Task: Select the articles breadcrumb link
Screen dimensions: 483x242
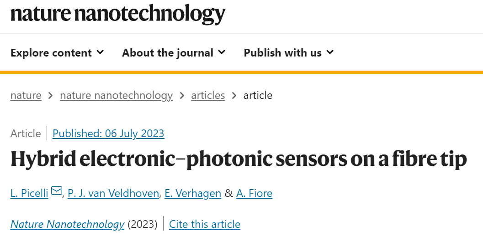Action: [x=208, y=95]
